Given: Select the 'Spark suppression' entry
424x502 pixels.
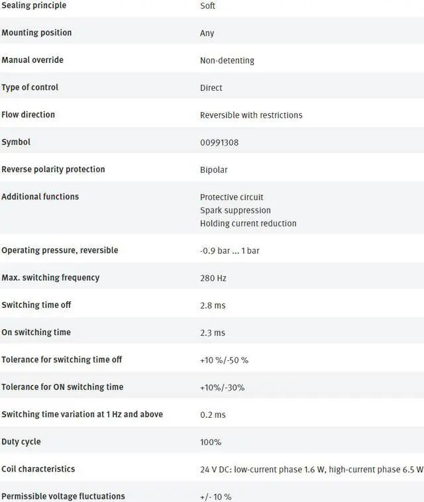Looking at the screenshot, I should click(235, 210).
